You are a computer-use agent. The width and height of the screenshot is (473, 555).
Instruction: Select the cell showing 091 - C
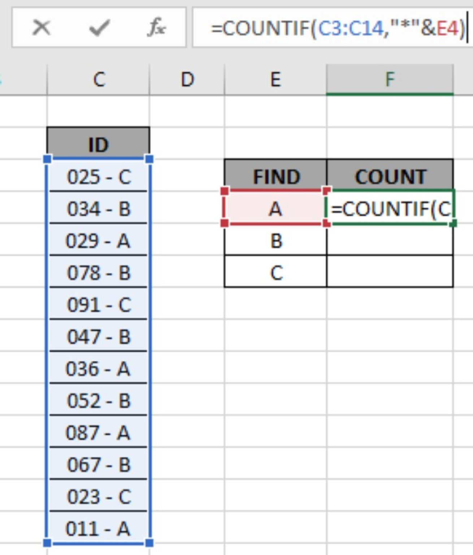[x=99, y=305]
